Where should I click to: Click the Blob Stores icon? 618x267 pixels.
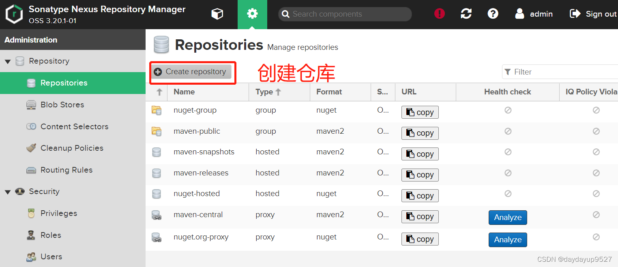31,105
